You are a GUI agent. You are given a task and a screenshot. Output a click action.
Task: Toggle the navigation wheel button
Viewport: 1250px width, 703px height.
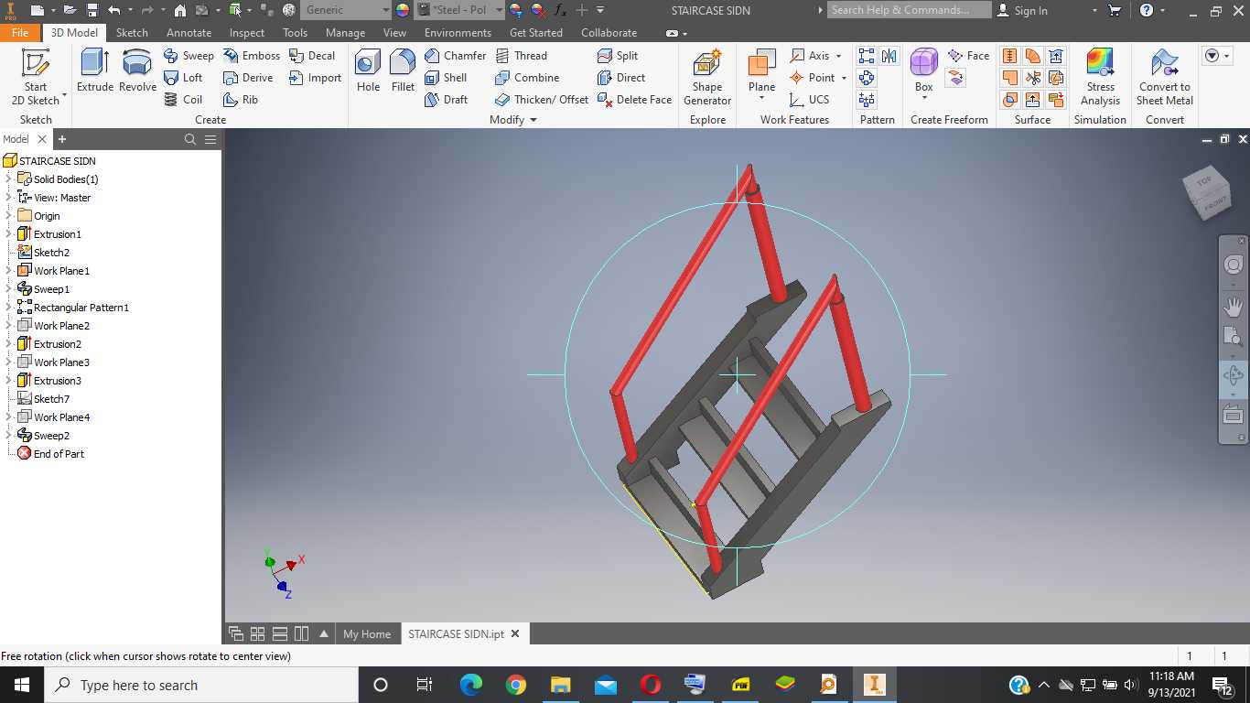pos(1233,265)
